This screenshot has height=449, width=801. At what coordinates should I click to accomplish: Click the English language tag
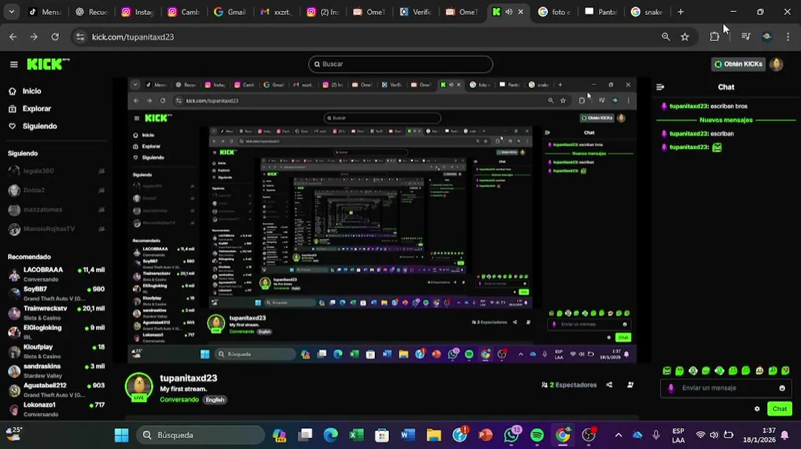pyautogui.click(x=215, y=400)
